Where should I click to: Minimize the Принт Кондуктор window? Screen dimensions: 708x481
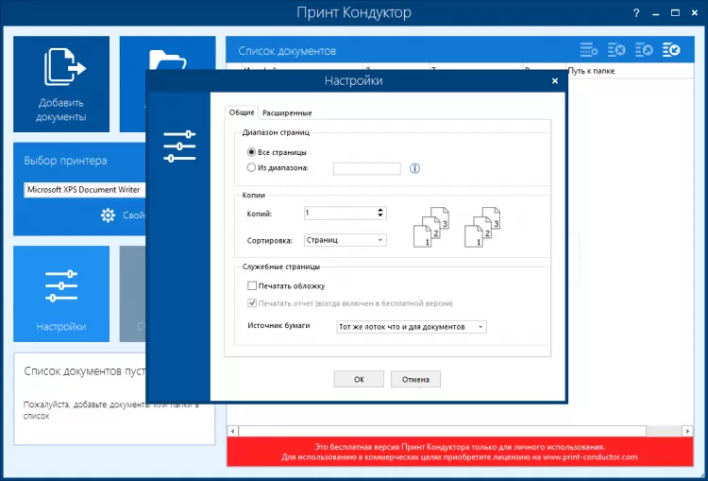(x=656, y=13)
